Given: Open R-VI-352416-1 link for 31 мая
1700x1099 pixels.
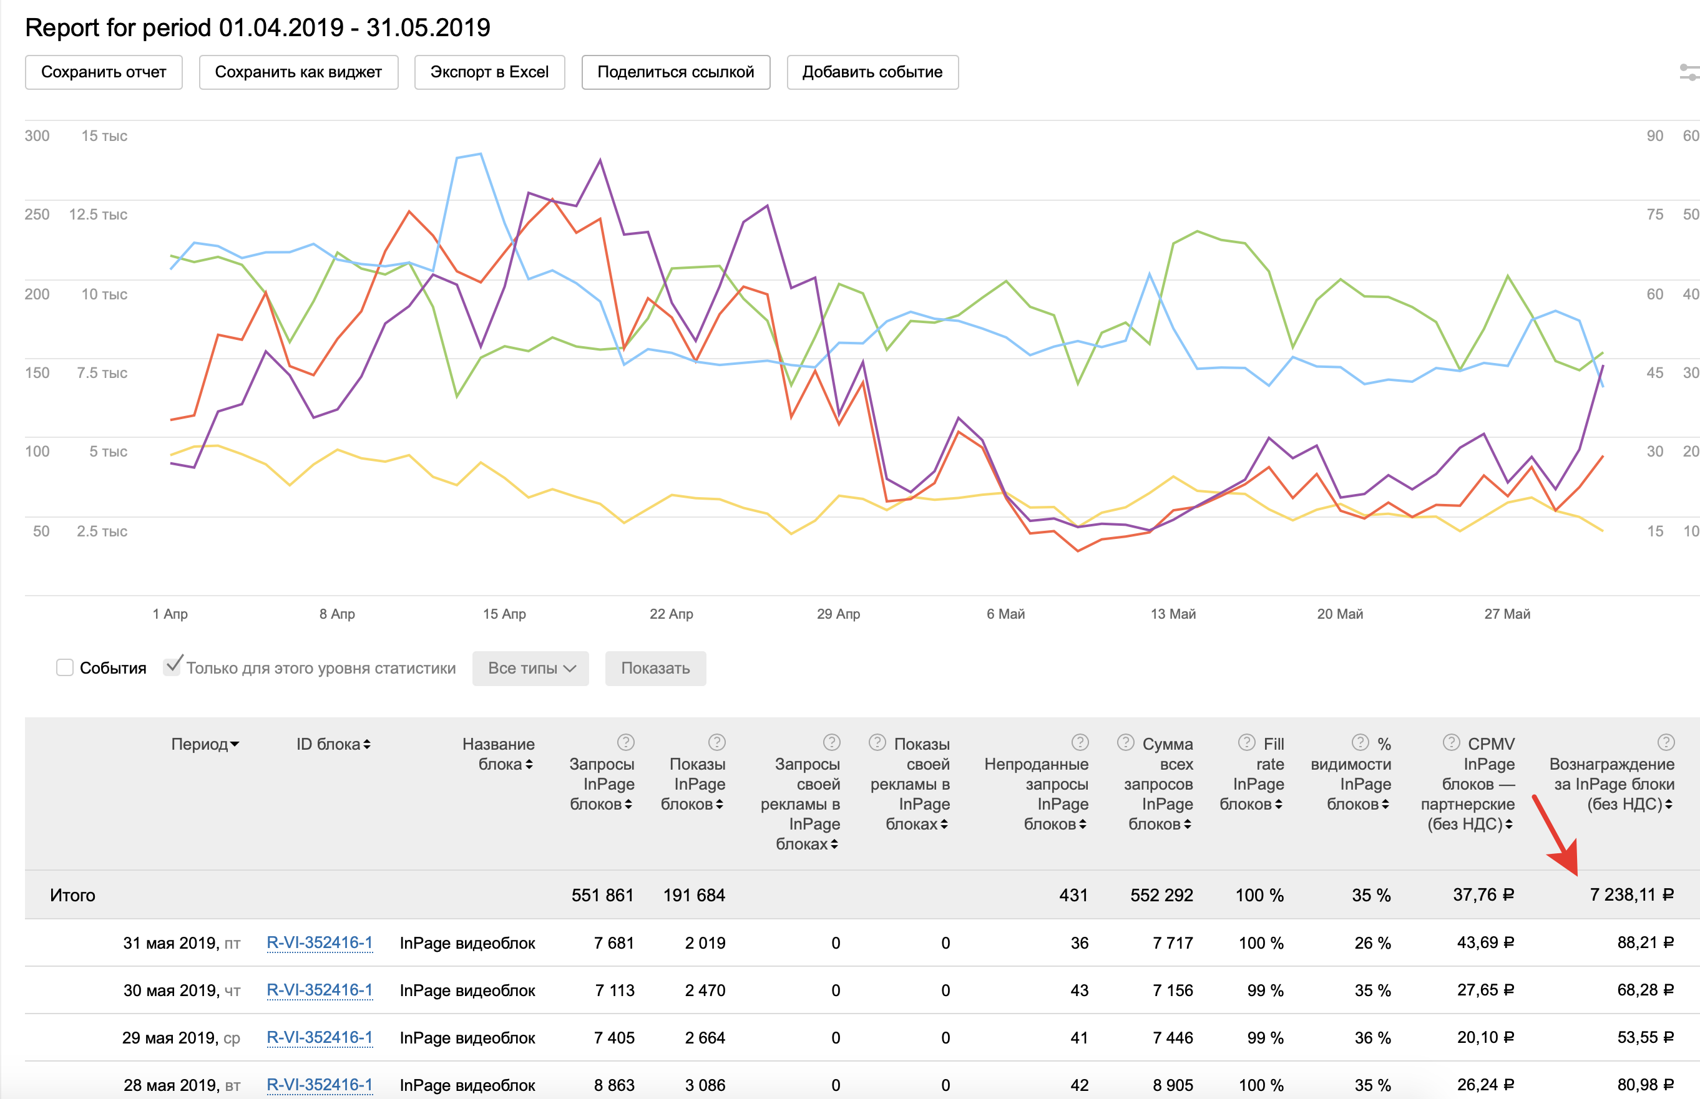Looking at the screenshot, I should pyautogui.click(x=319, y=942).
